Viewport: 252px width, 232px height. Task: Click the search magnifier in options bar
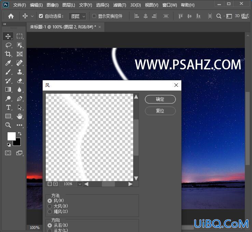[219, 16]
